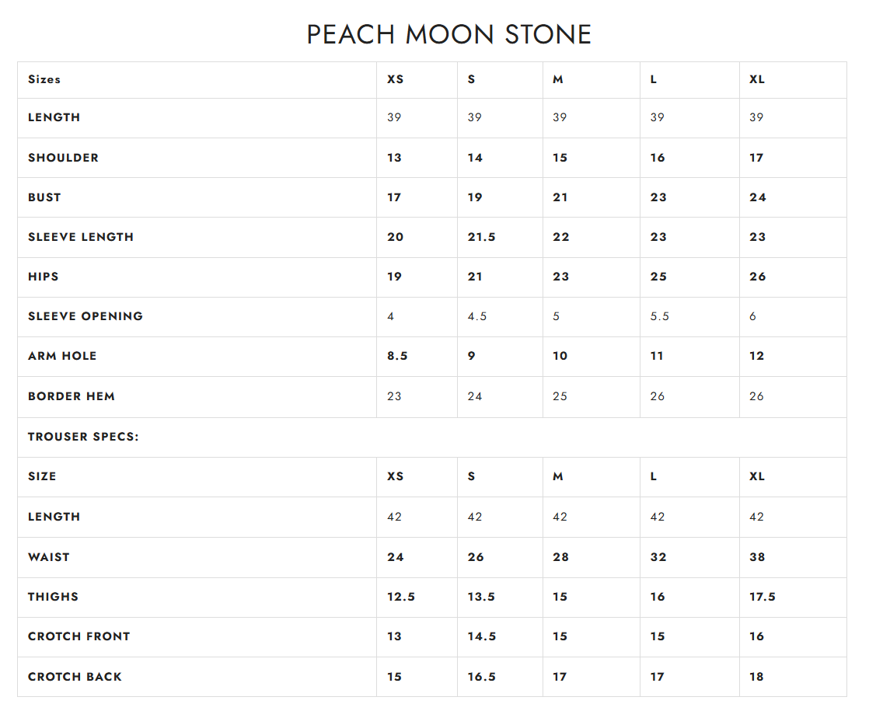Click the CROTCH BACK row label
Viewport: 876px width, 704px height.
coord(75,677)
